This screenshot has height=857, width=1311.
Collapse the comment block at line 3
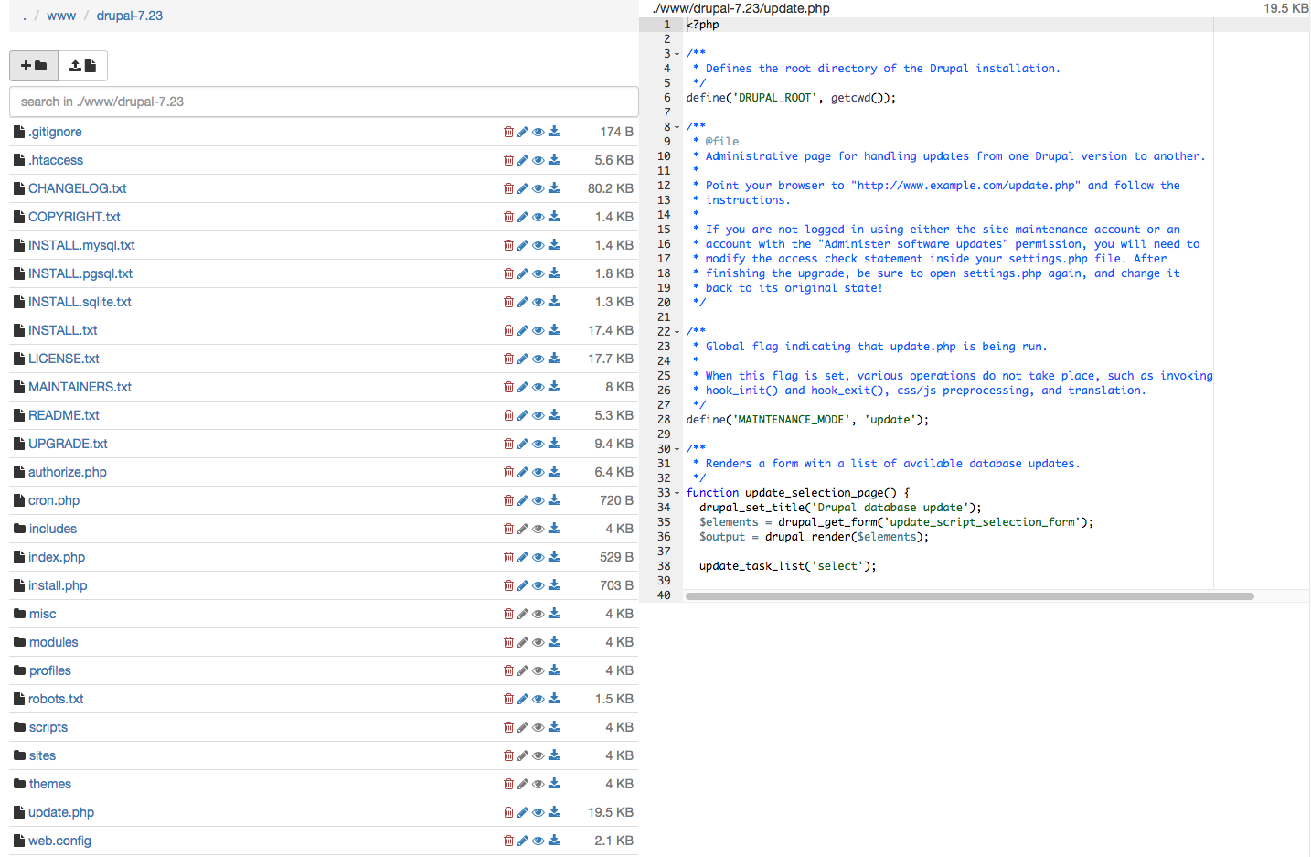(677, 54)
